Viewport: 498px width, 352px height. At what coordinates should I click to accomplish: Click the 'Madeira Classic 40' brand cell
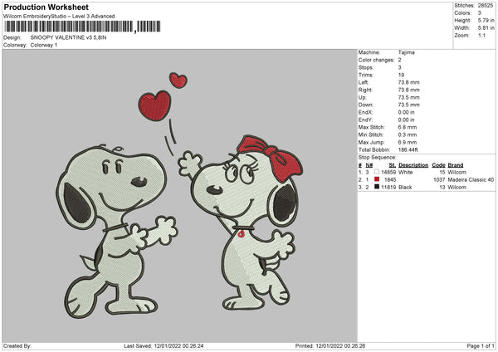[471, 180]
